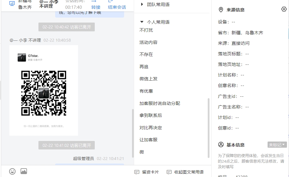The height and width of the screenshot is (177, 289).
Task: Click the person icon by 基本信息
Action: click(221, 144)
